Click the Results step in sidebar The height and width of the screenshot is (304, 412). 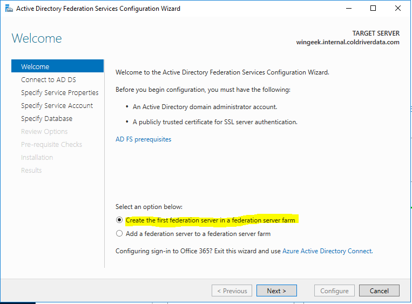31,170
